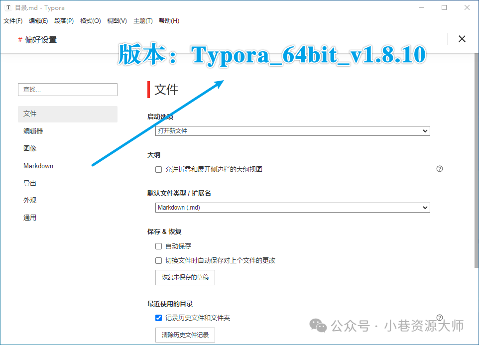The width and height of the screenshot is (479, 345).
Task: Open the 帮助(H) menu
Action: point(169,21)
